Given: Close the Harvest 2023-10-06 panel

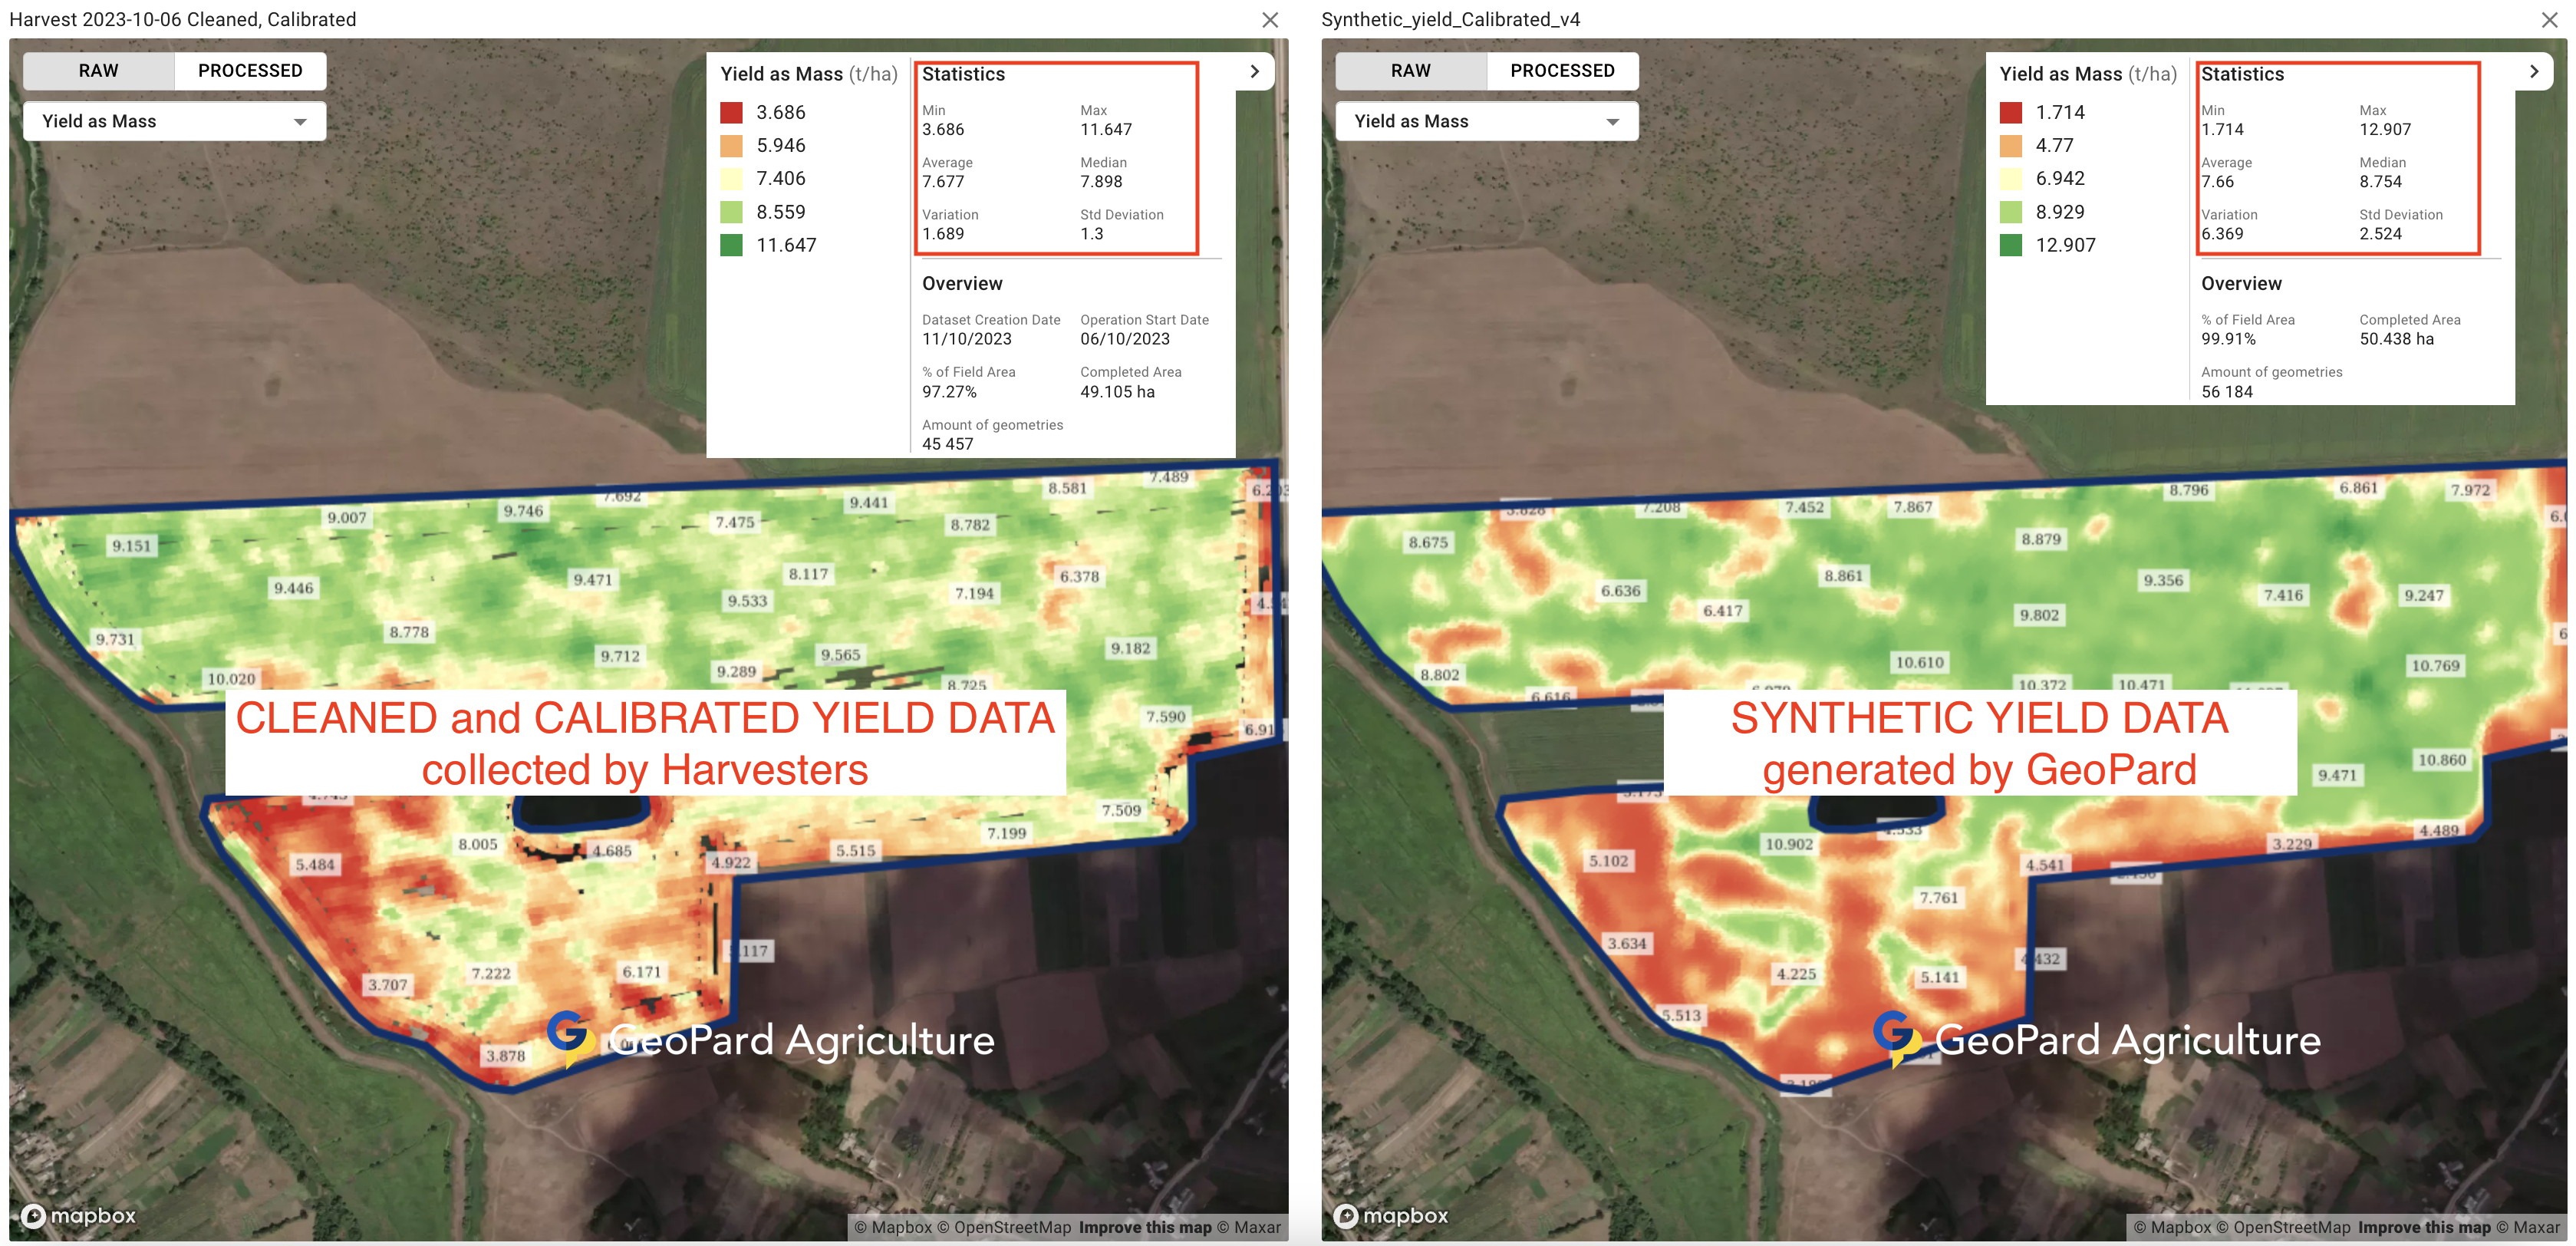Looking at the screenshot, I should click(1269, 20).
